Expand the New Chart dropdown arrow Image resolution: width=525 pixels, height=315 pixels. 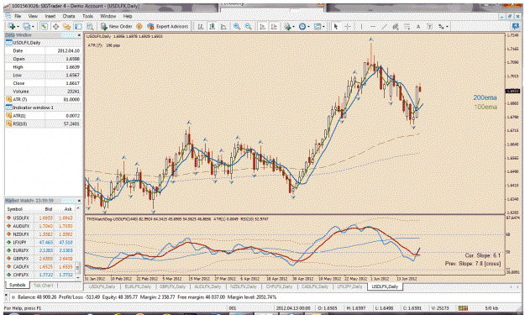pyautogui.click(x=18, y=26)
